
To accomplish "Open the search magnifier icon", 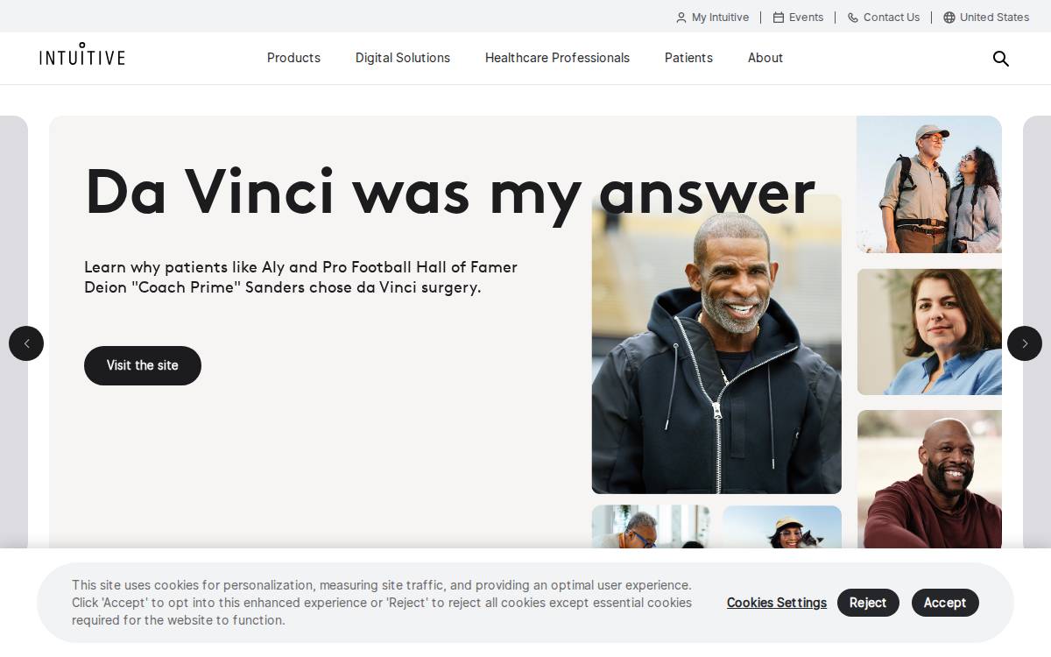I will [x=1001, y=59].
